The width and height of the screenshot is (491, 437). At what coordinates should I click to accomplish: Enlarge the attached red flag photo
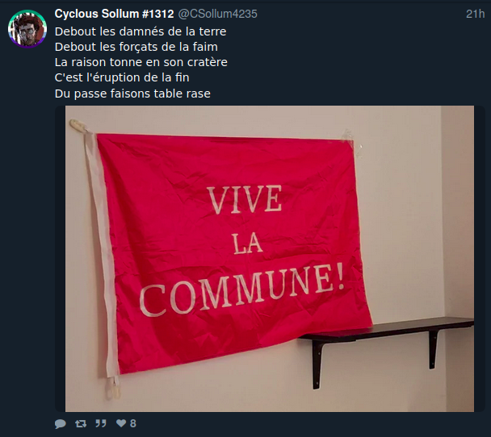(270, 259)
